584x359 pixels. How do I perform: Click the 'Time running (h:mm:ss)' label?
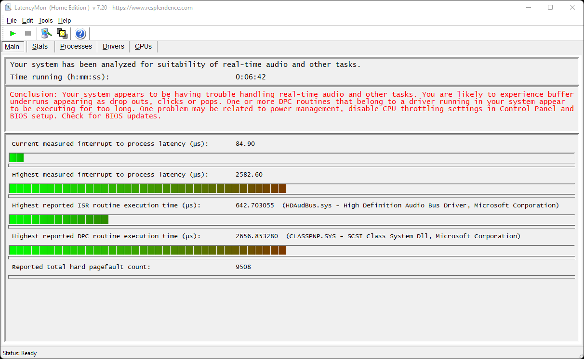pos(60,77)
